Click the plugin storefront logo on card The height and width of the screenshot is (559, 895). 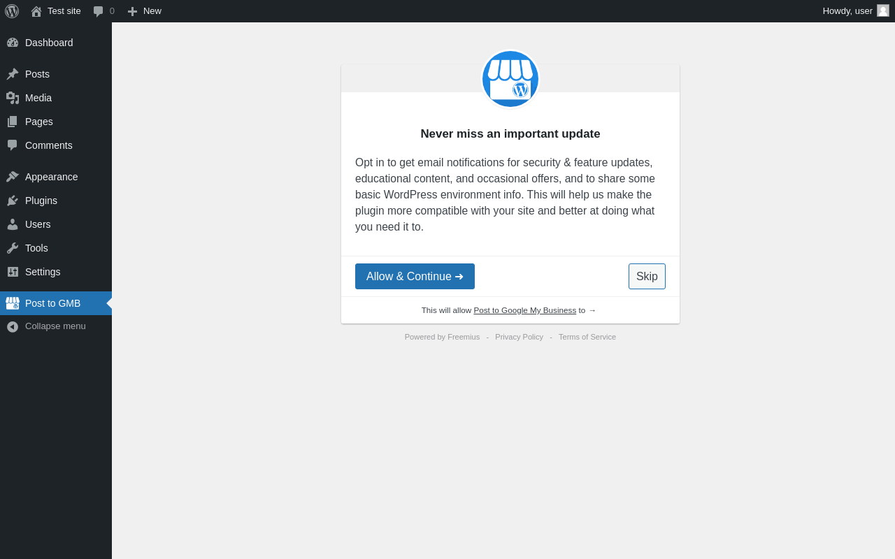click(510, 79)
